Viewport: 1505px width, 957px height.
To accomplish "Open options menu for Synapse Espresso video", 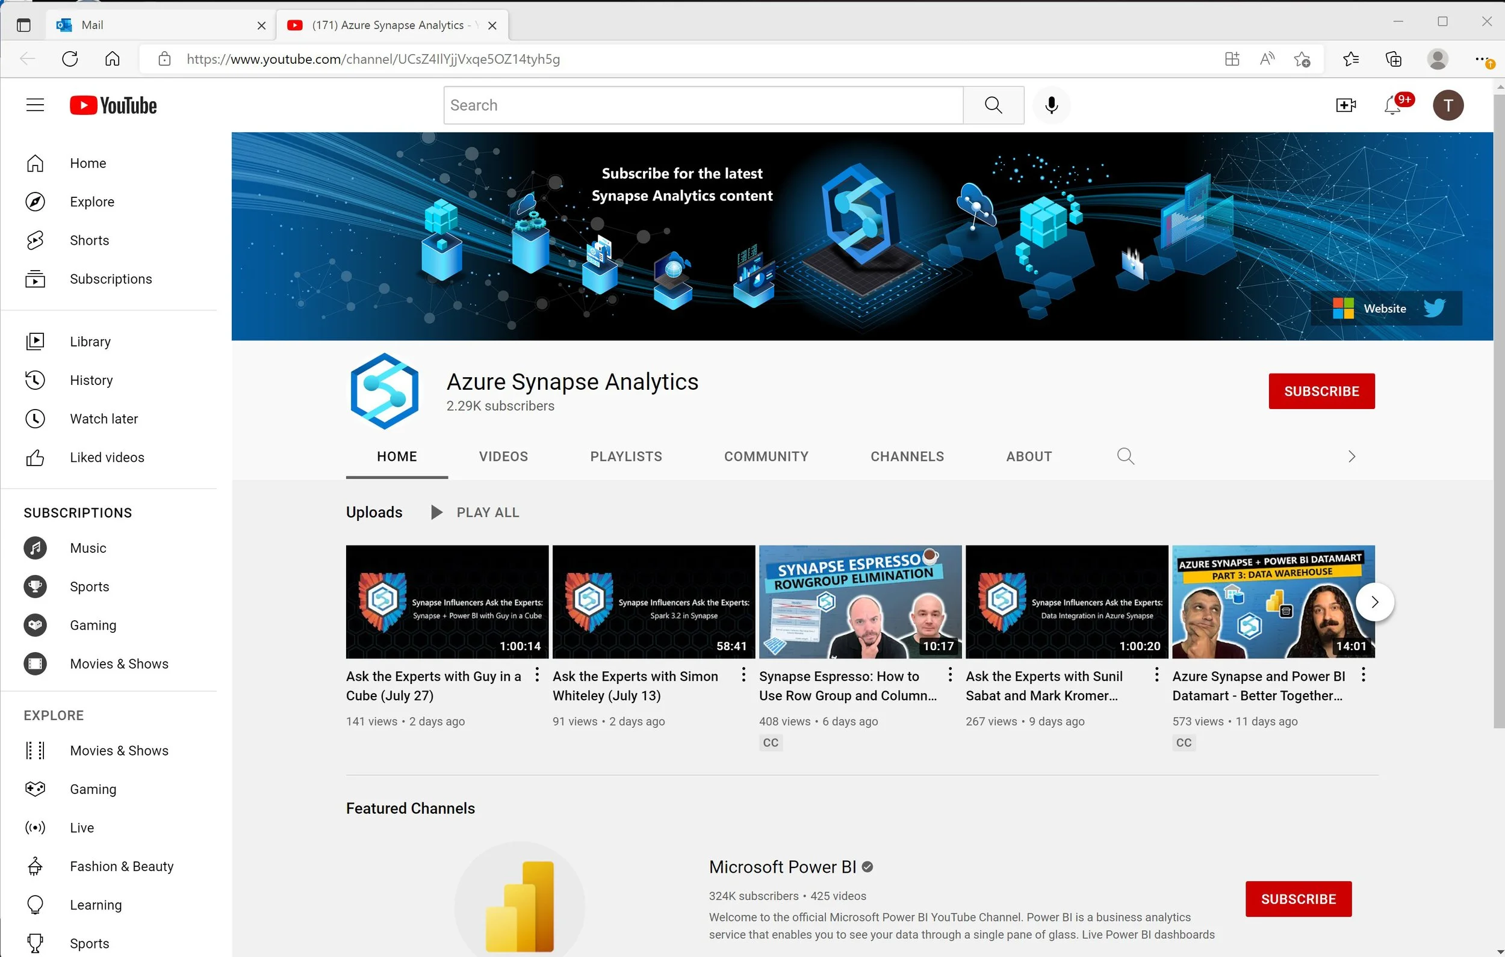I will pos(950,675).
